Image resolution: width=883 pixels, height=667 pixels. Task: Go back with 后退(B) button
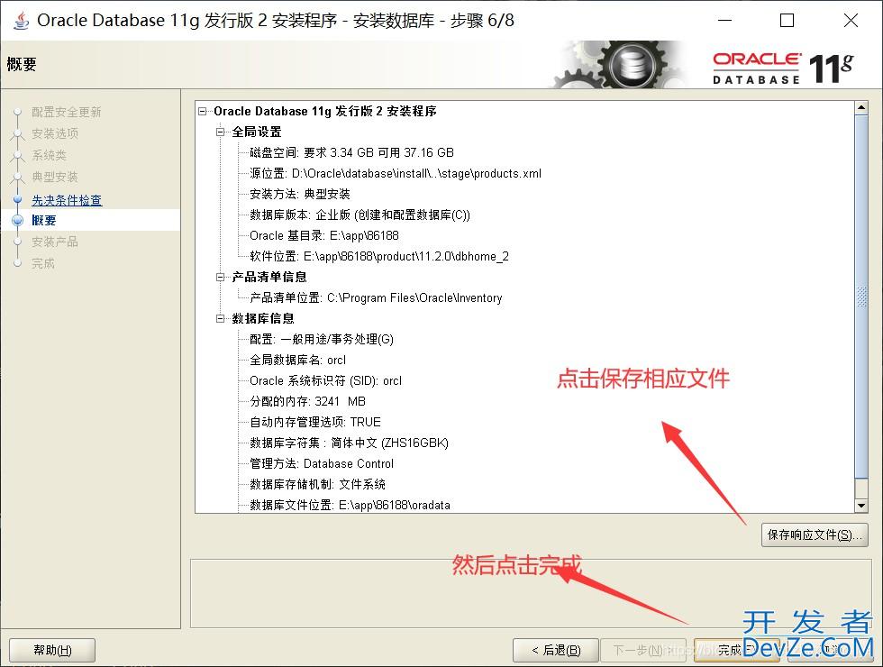(556, 650)
